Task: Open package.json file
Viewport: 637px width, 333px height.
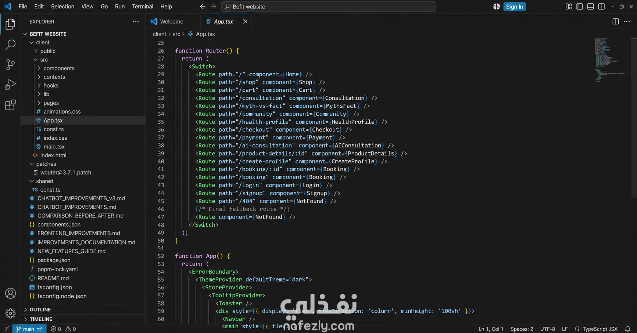Action: coord(54,260)
